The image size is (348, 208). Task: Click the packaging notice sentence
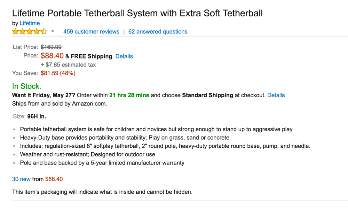coord(102,192)
